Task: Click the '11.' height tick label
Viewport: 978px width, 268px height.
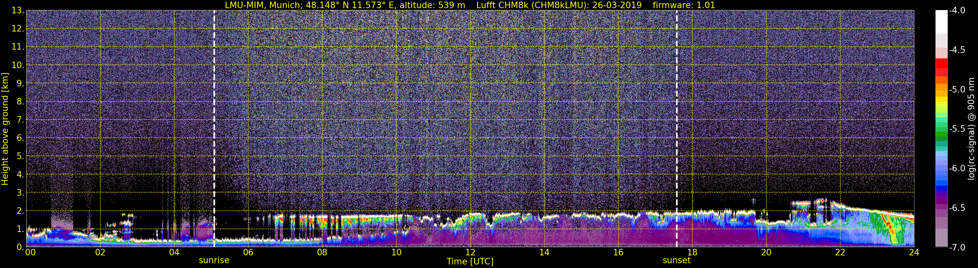Action: click(x=18, y=47)
